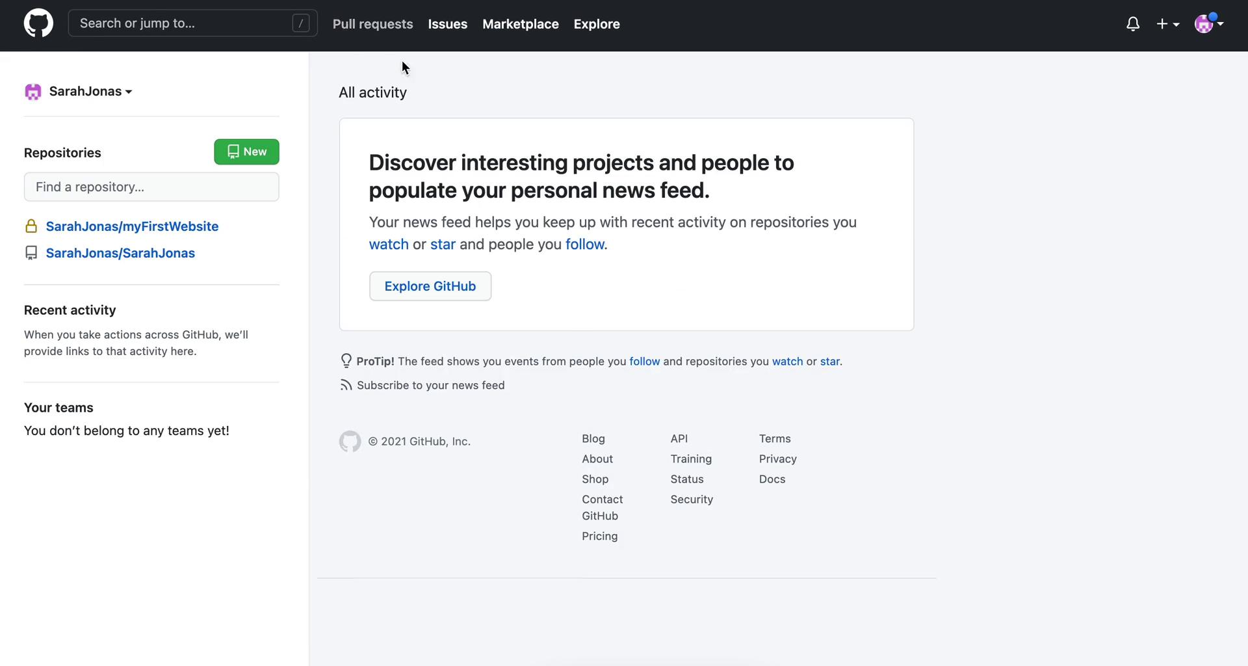The height and width of the screenshot is (666, 1248).
Task: Click the slash shortcut key icon
Action: [x=300, y=23]
